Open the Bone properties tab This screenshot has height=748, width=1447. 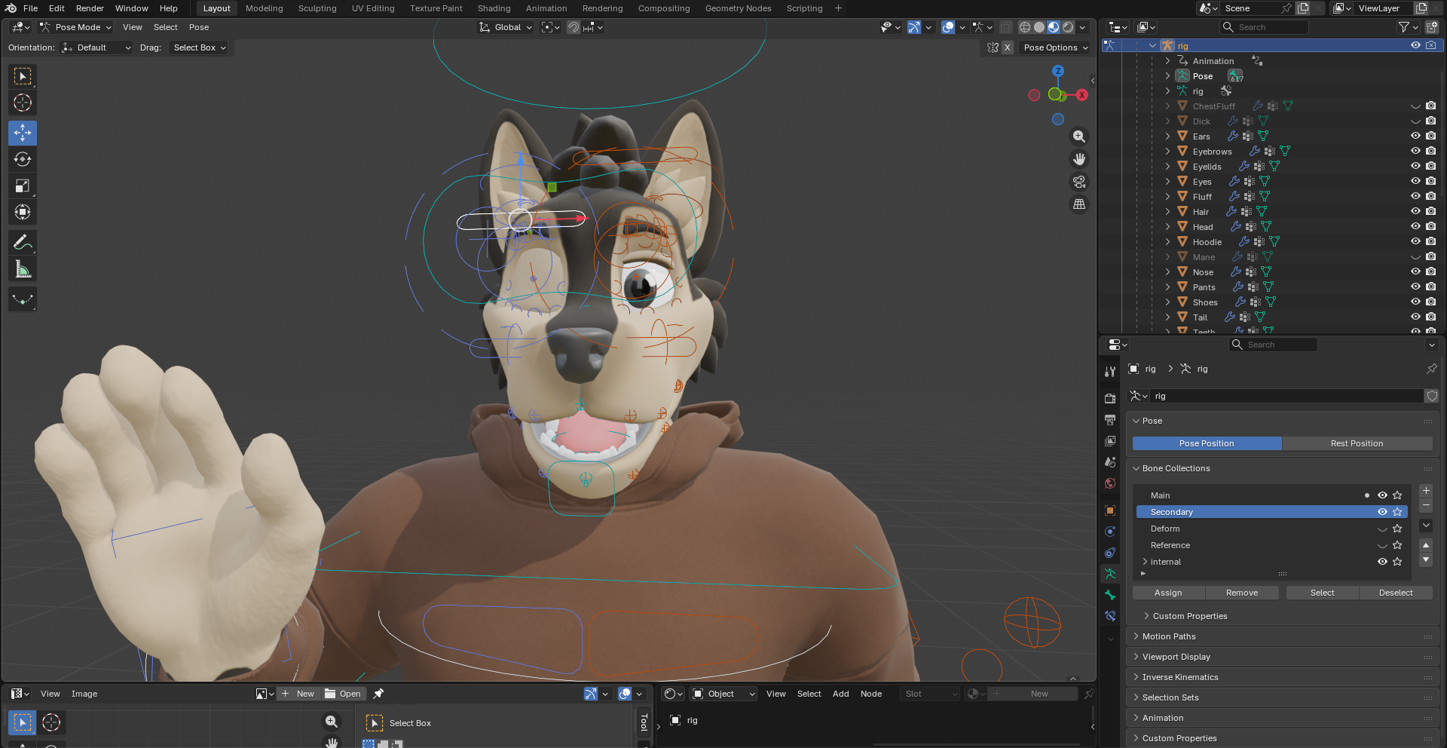pos(1110,595)
